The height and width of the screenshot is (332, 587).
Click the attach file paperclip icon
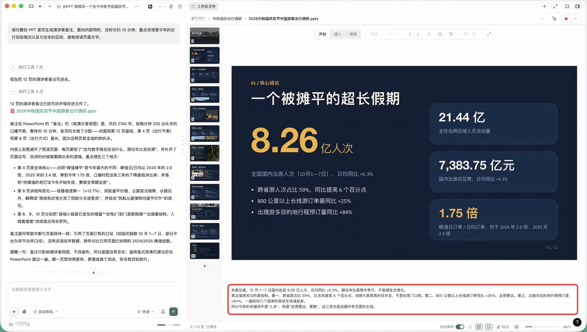tap(24, 311)
